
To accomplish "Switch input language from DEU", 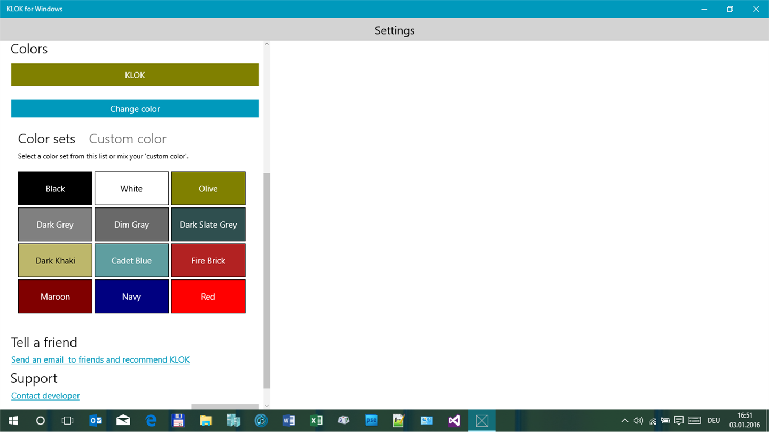I will coord(714,421).
